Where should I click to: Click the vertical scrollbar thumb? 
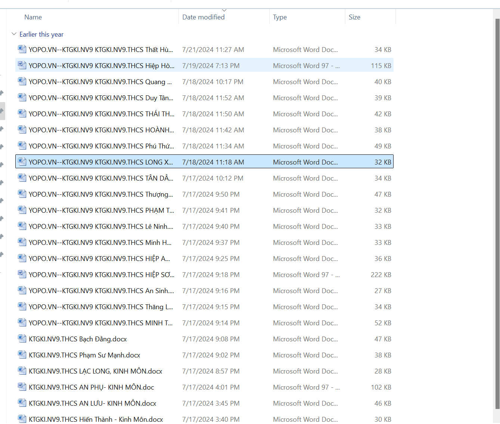(497, 213)
